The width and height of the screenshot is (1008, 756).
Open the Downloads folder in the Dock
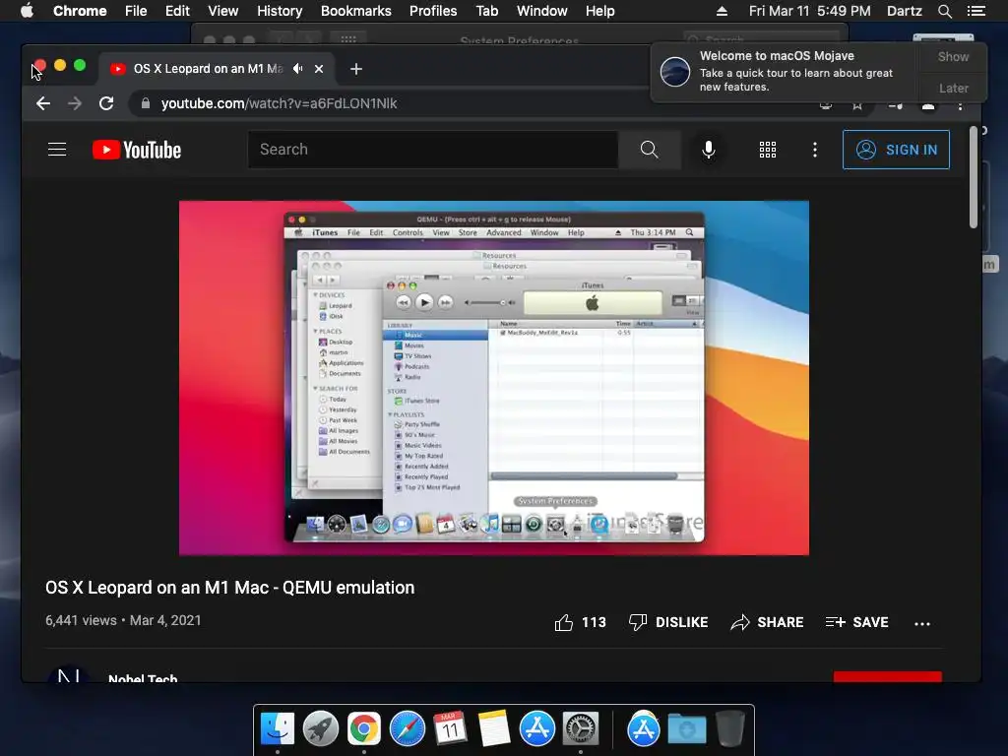686,729
